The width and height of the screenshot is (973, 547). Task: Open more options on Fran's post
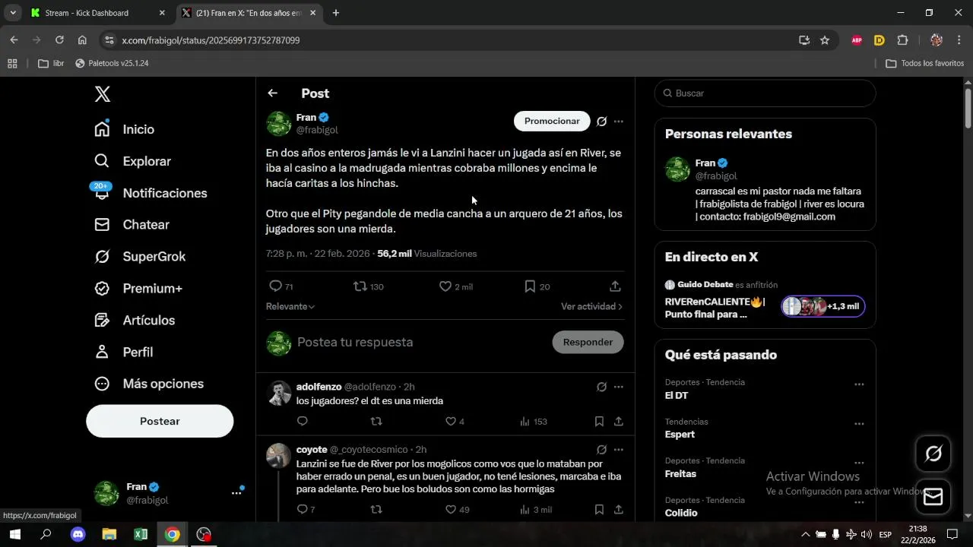tap(619, 122)
